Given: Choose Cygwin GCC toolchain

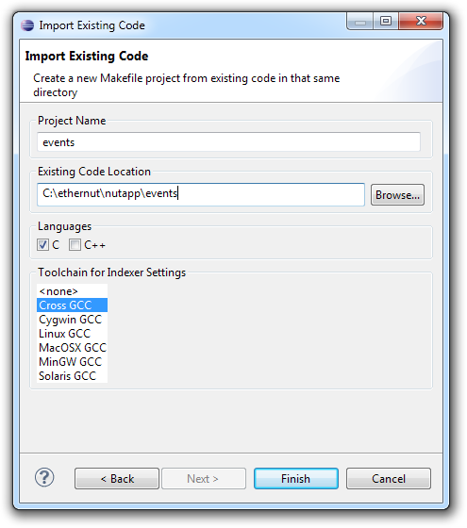Looking at the screenshot, I should (x=72, y=320).
